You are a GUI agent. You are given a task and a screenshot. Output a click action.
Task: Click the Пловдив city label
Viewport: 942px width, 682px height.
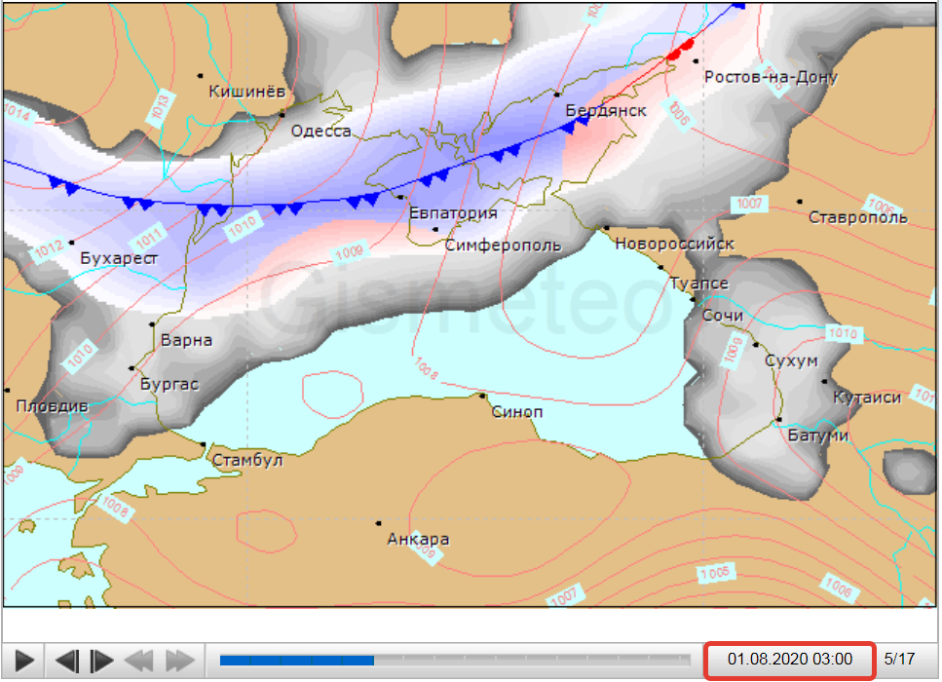tap(52, 406)
